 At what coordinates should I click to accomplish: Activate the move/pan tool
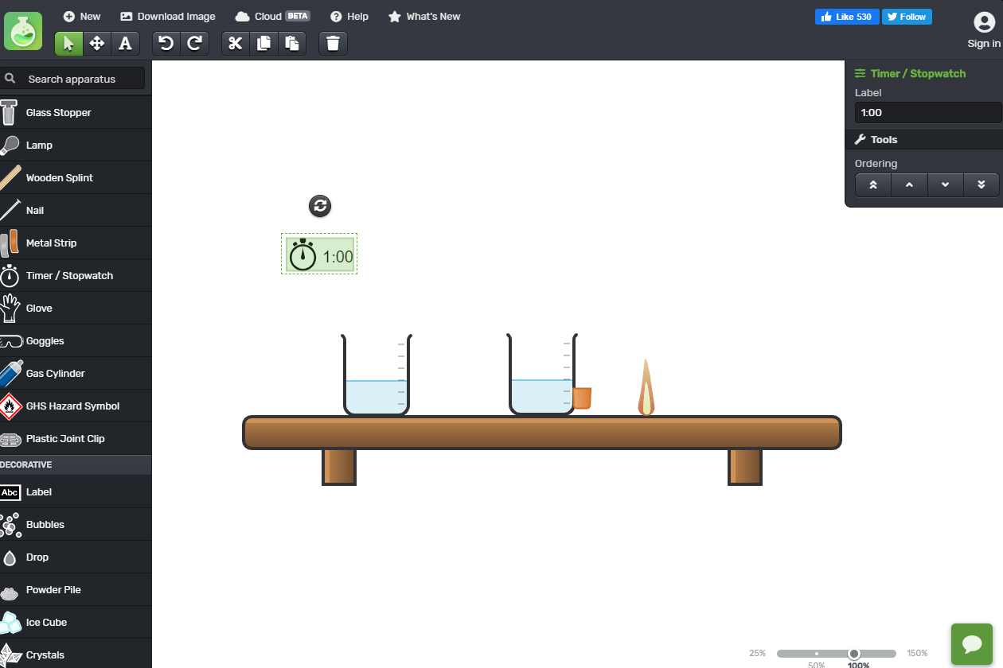tap(97, 43)
